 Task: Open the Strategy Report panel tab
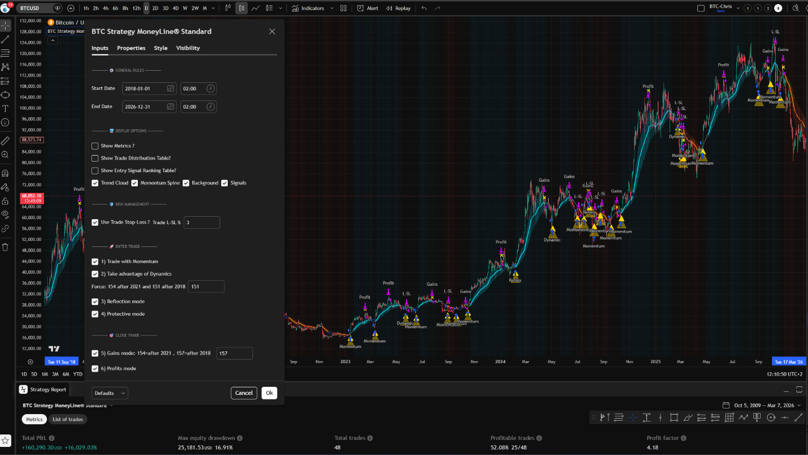(x=43, y=389)
